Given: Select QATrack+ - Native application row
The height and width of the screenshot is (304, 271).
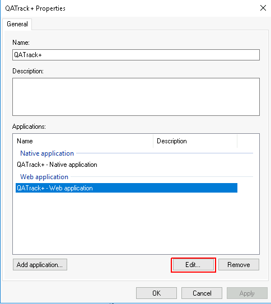Looking at the screenshot, I should point(127,165).
